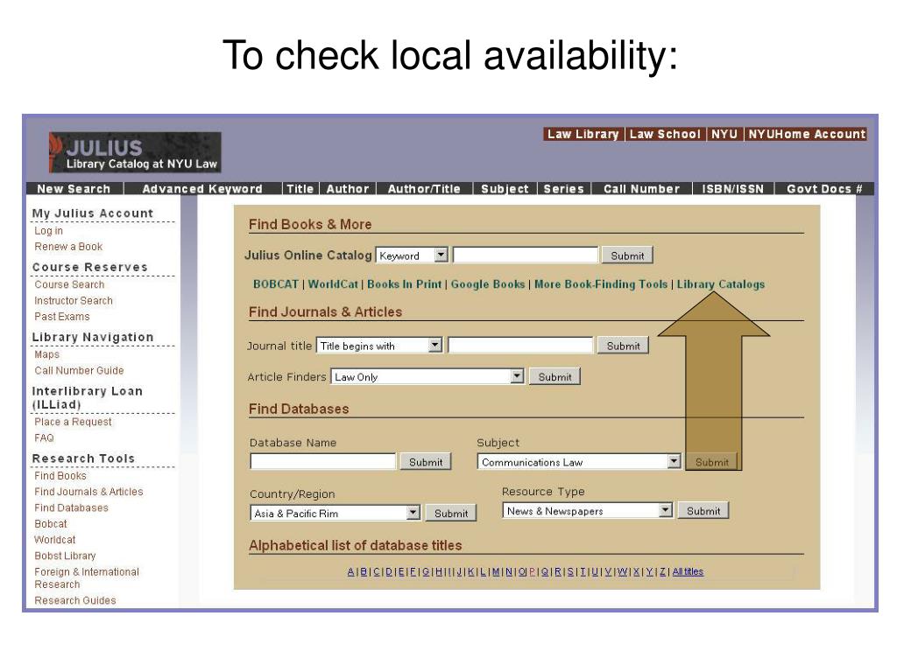Viewport: 897px width, 672px height.
Task: Open the Communications Law subject dropdown
Action: [579, 462]
